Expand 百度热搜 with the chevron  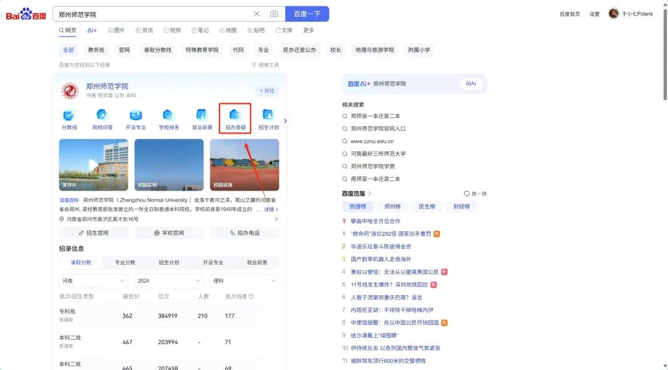pyautogui.click(x=370, y=194)
